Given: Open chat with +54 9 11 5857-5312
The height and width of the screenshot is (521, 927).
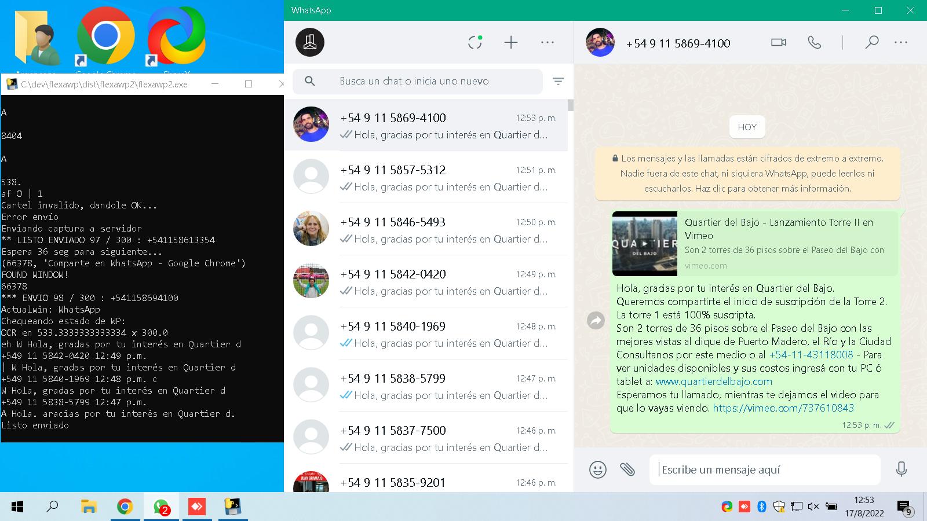Looking at the screenshot, I should (x=426, y=177).
